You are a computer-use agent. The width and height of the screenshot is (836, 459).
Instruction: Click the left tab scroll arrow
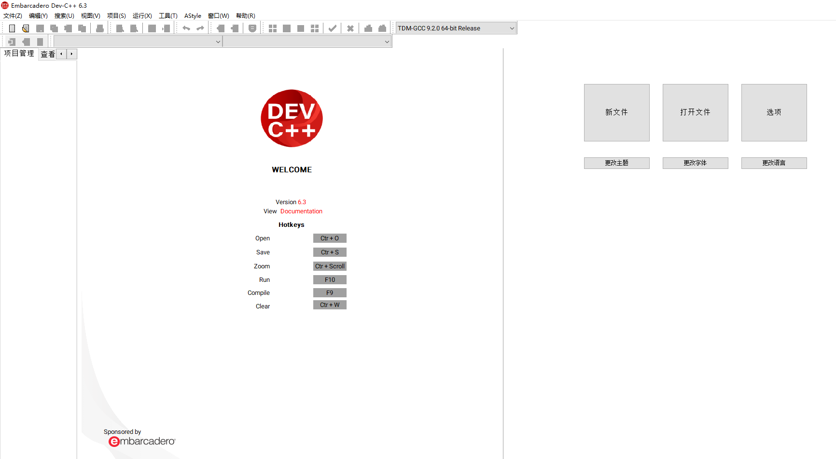pos(61,54)
